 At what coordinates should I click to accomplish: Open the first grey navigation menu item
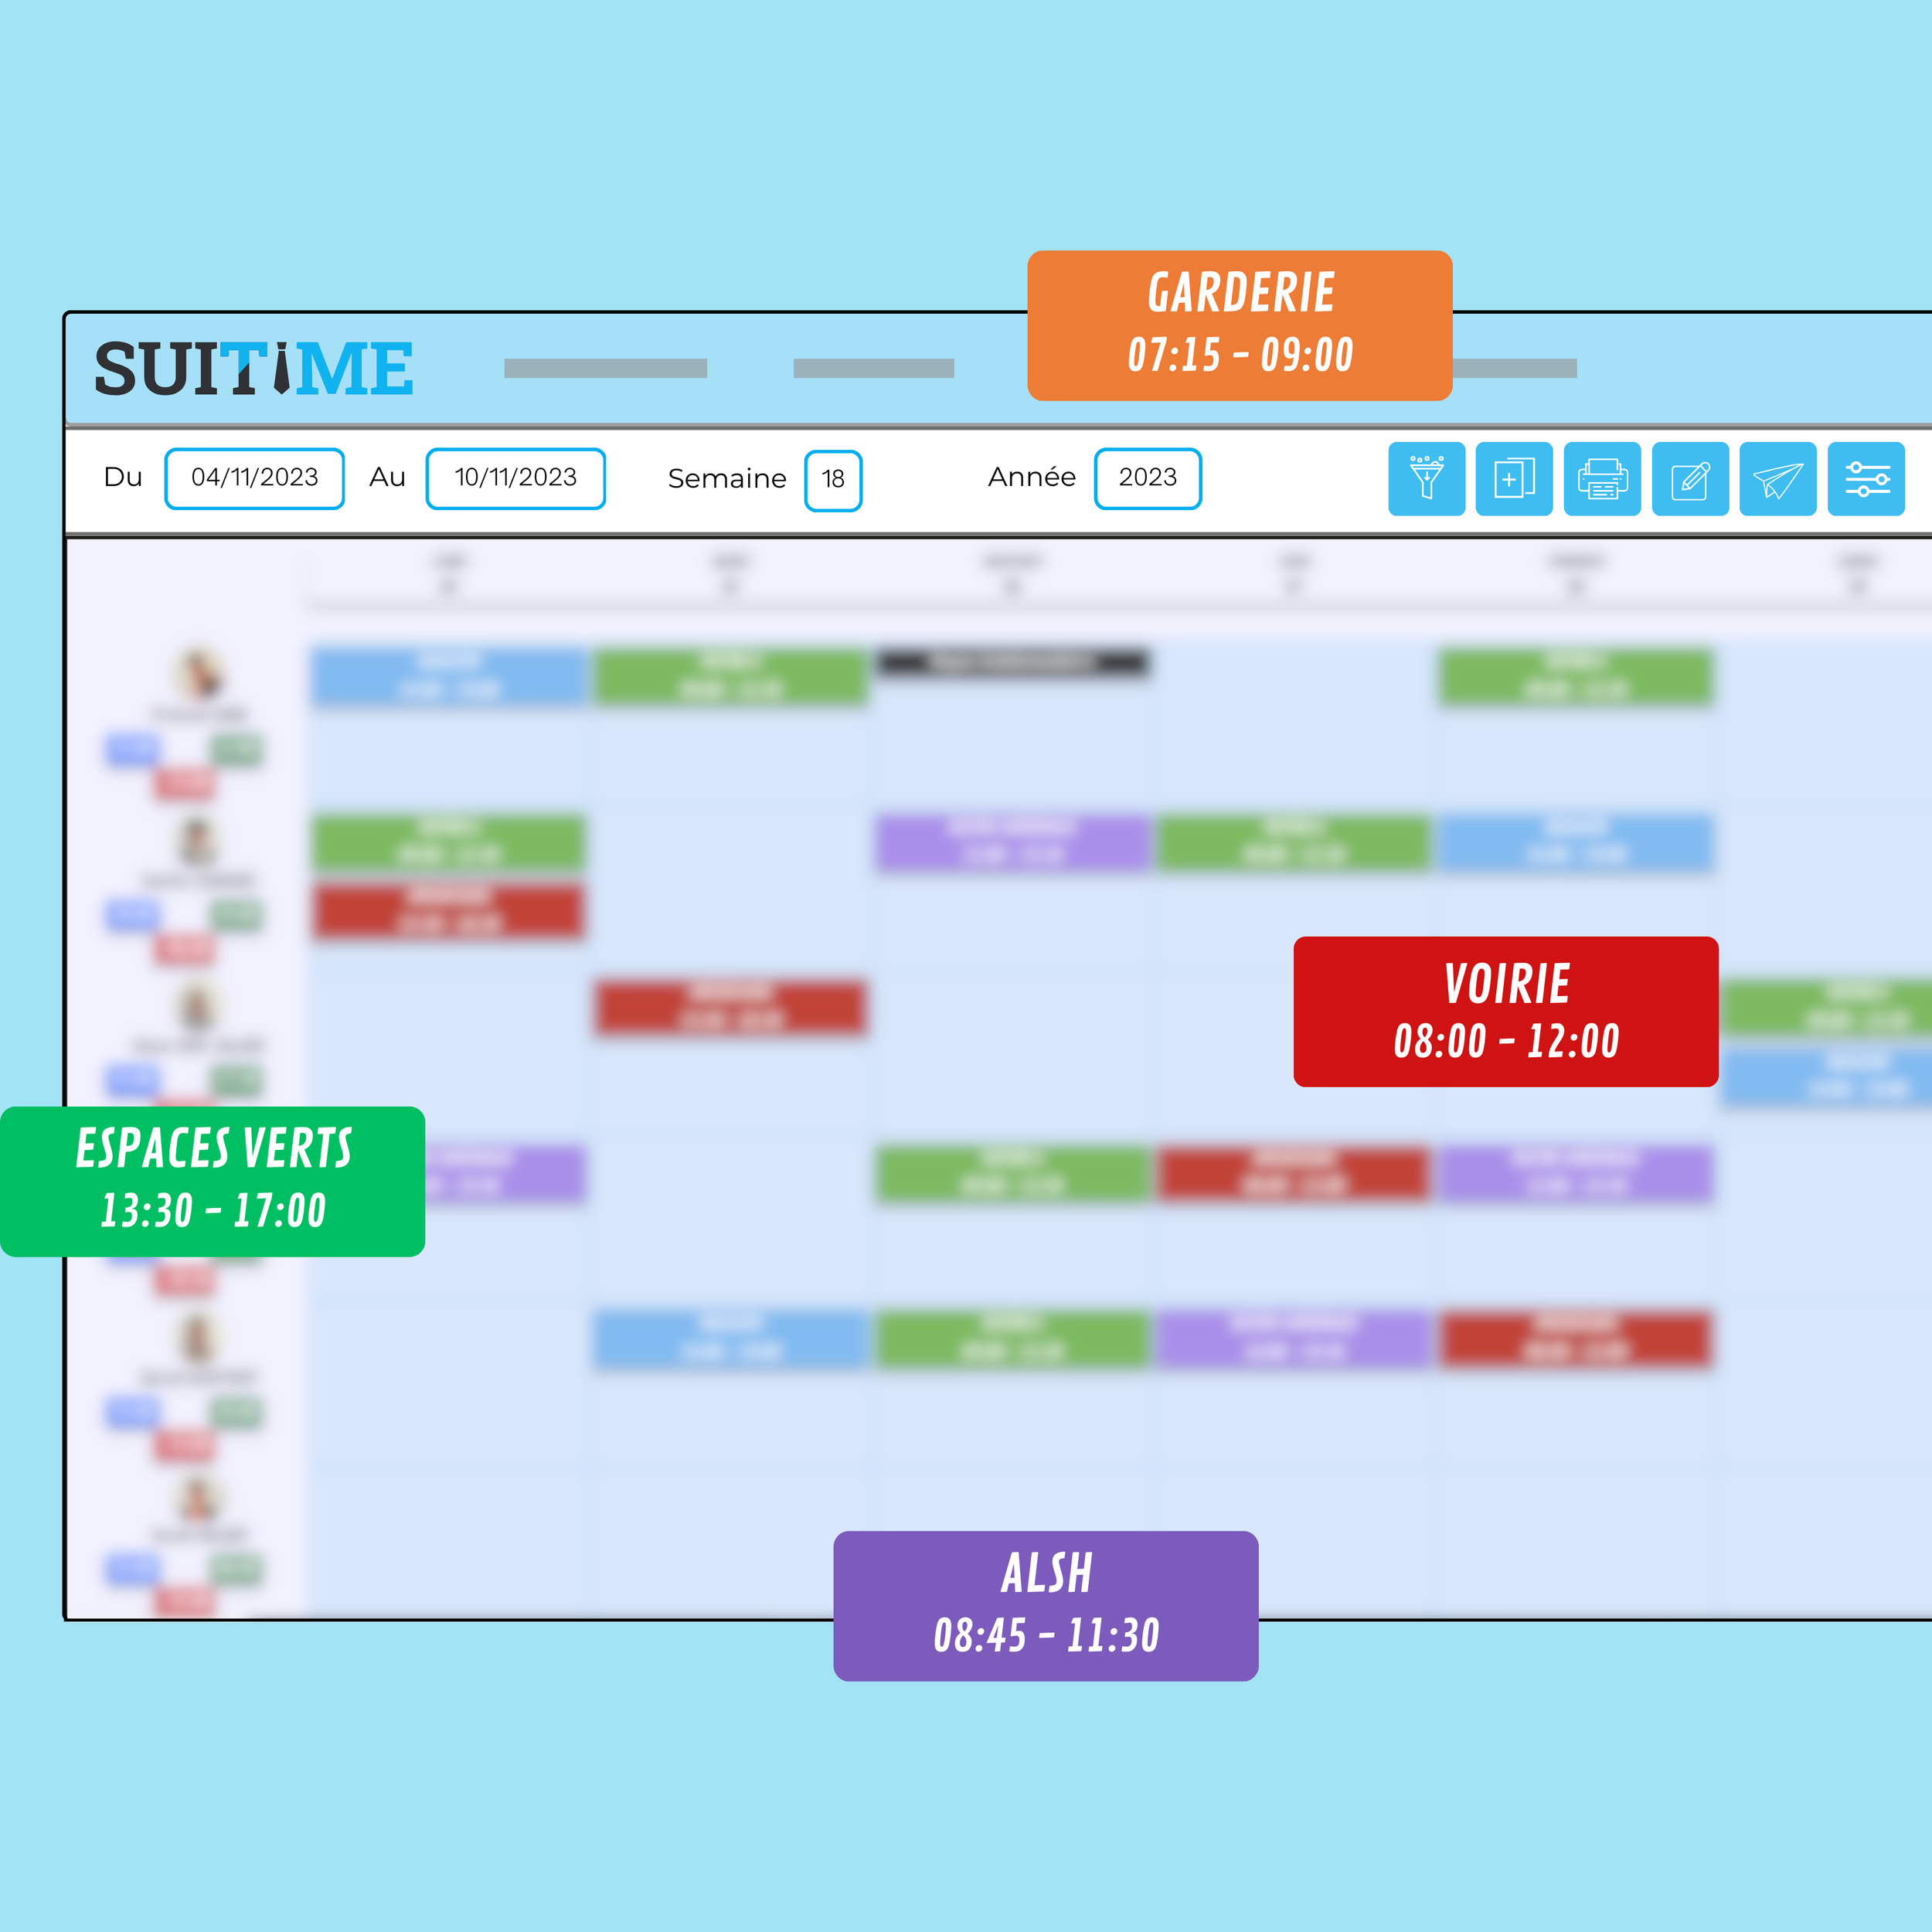point(605,368)
